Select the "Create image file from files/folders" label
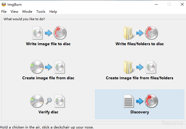The height and width of the screenshot is (129, 186). click(x=139, y=78)
